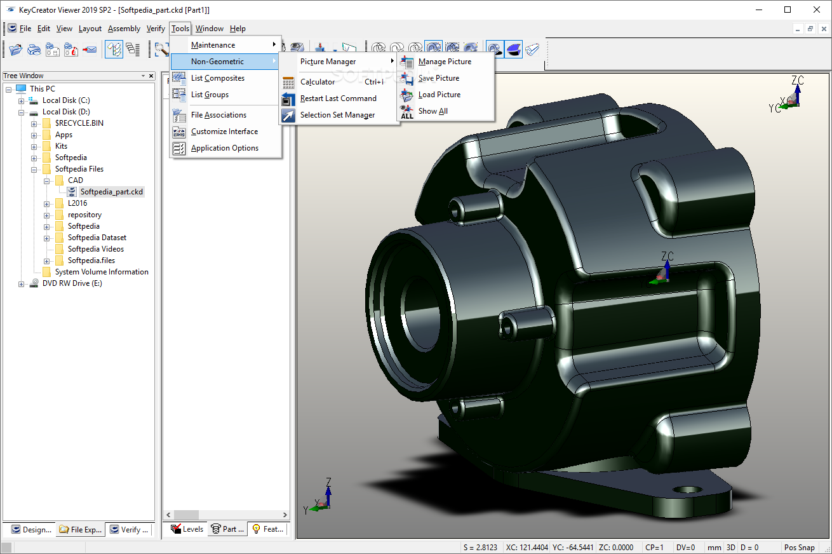Expand the Local Disk (C:) node

(x=22, y=100)
